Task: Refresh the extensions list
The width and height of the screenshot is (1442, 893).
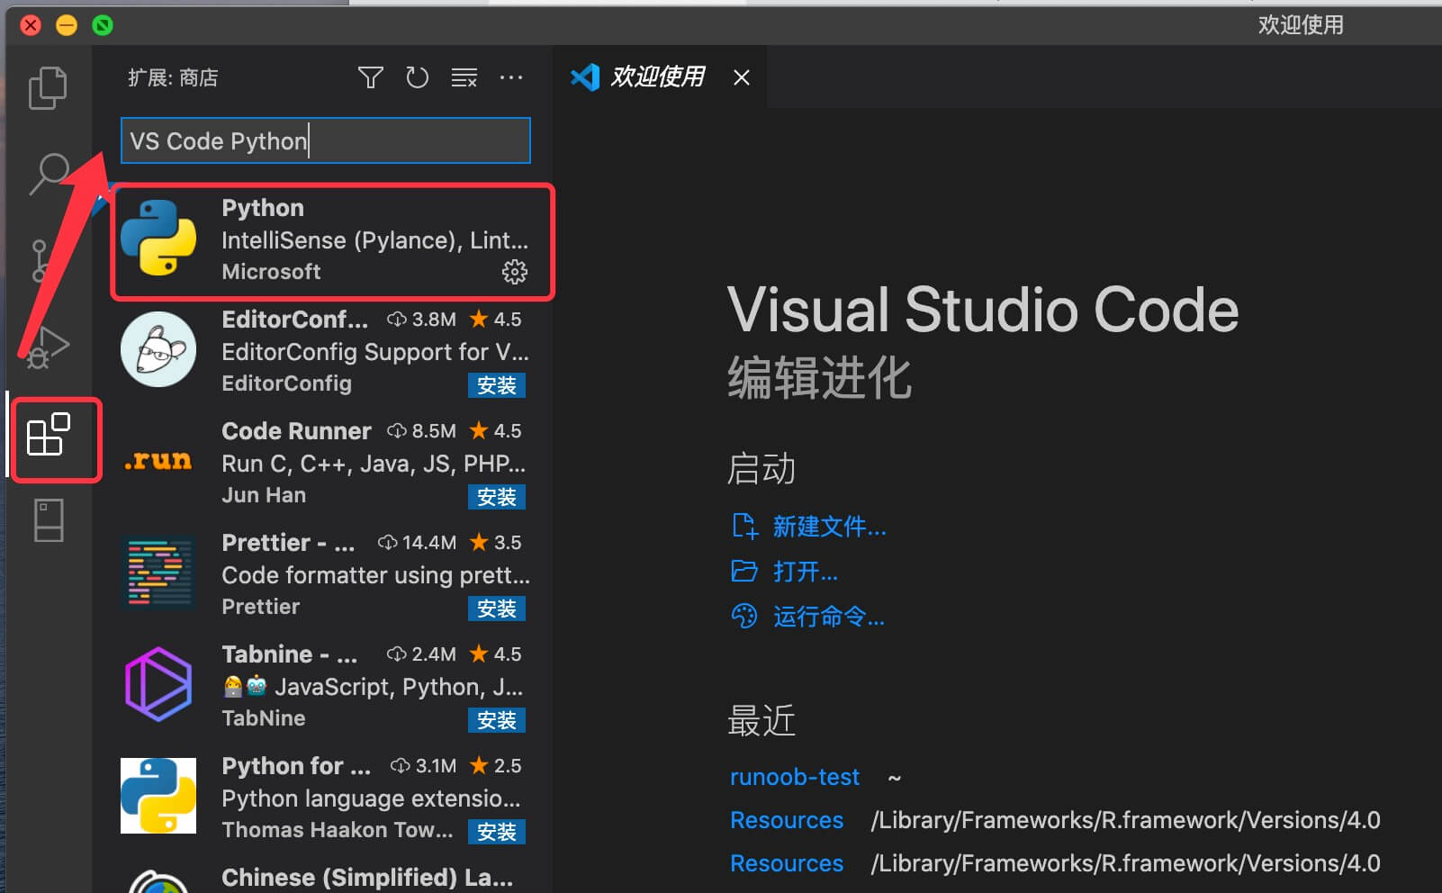Action: point(417,77)
